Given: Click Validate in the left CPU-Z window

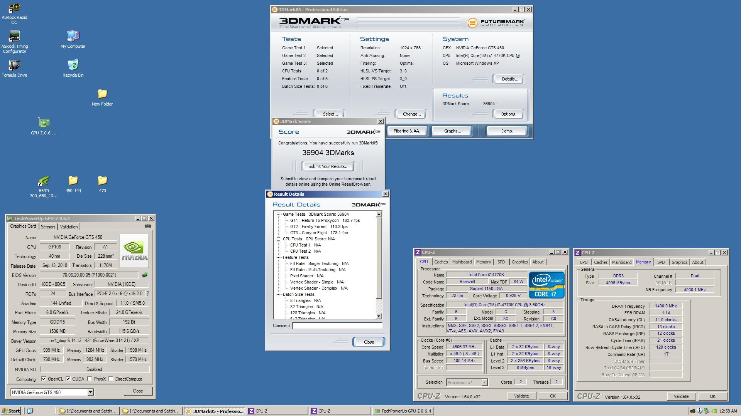Looking at the screenshot, I should coord(521,396).
